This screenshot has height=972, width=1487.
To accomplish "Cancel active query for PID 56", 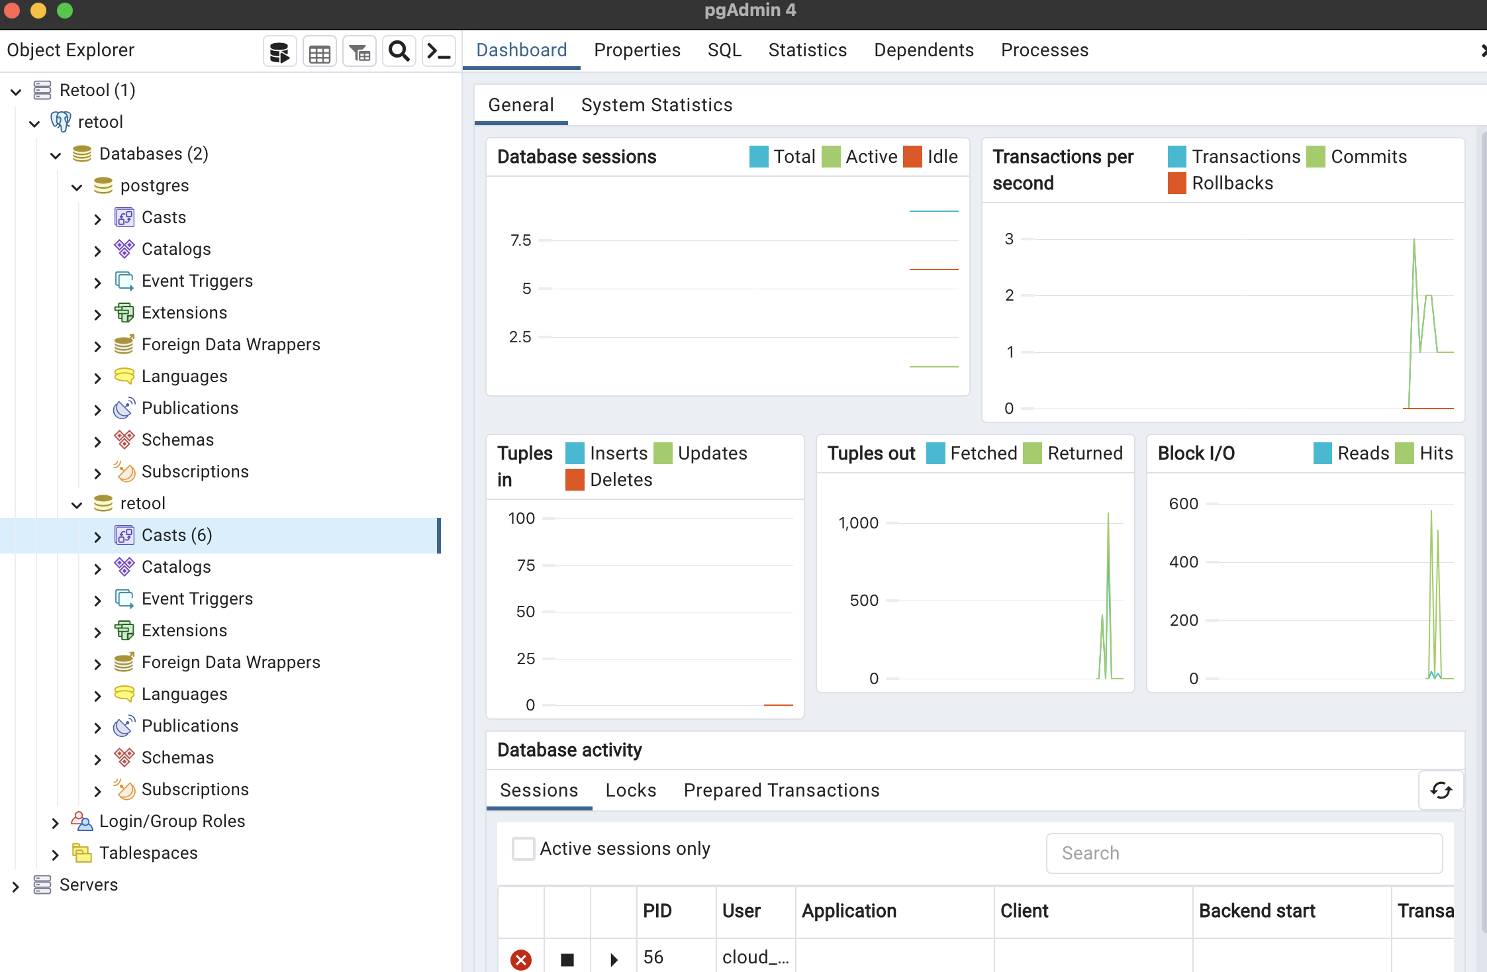I will 567,959.
